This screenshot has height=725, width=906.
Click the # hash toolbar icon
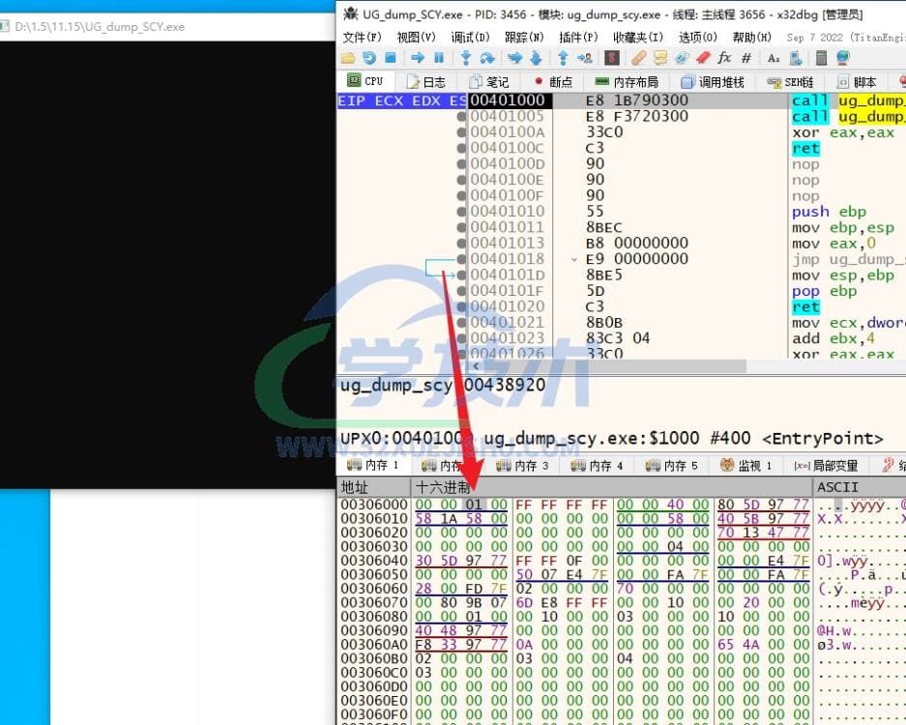(x=745, y=58)
